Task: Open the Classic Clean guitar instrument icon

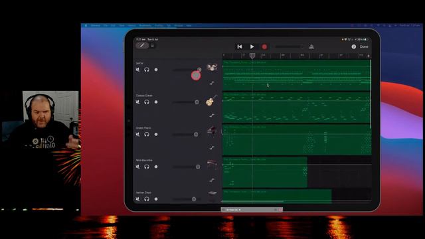Action: [211, 100]
